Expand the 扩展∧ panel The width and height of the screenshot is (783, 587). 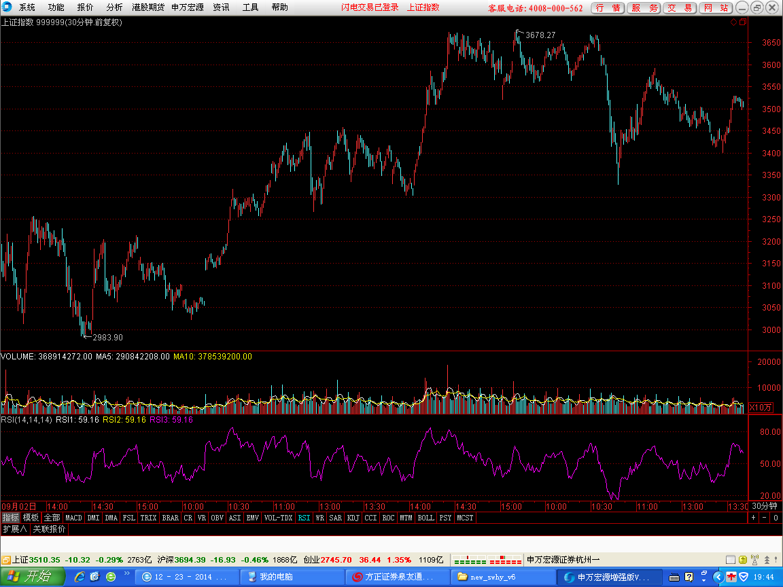(15, 529)
